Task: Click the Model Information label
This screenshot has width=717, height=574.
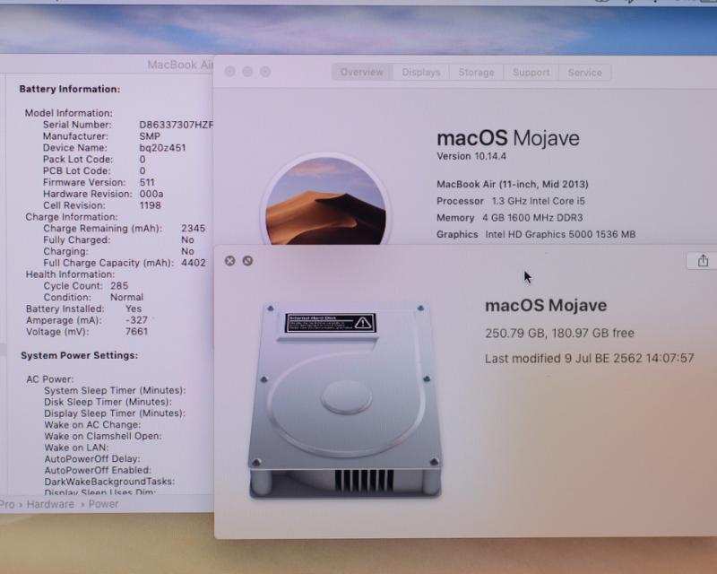Action: (69, 113)
